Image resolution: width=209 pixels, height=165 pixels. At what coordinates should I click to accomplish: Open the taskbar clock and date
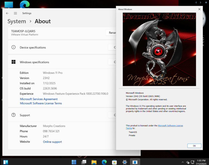pos(201,162)
